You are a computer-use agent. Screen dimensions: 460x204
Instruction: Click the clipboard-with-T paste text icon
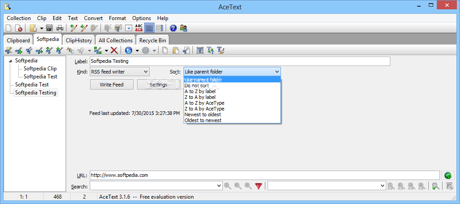click(118, 28)
